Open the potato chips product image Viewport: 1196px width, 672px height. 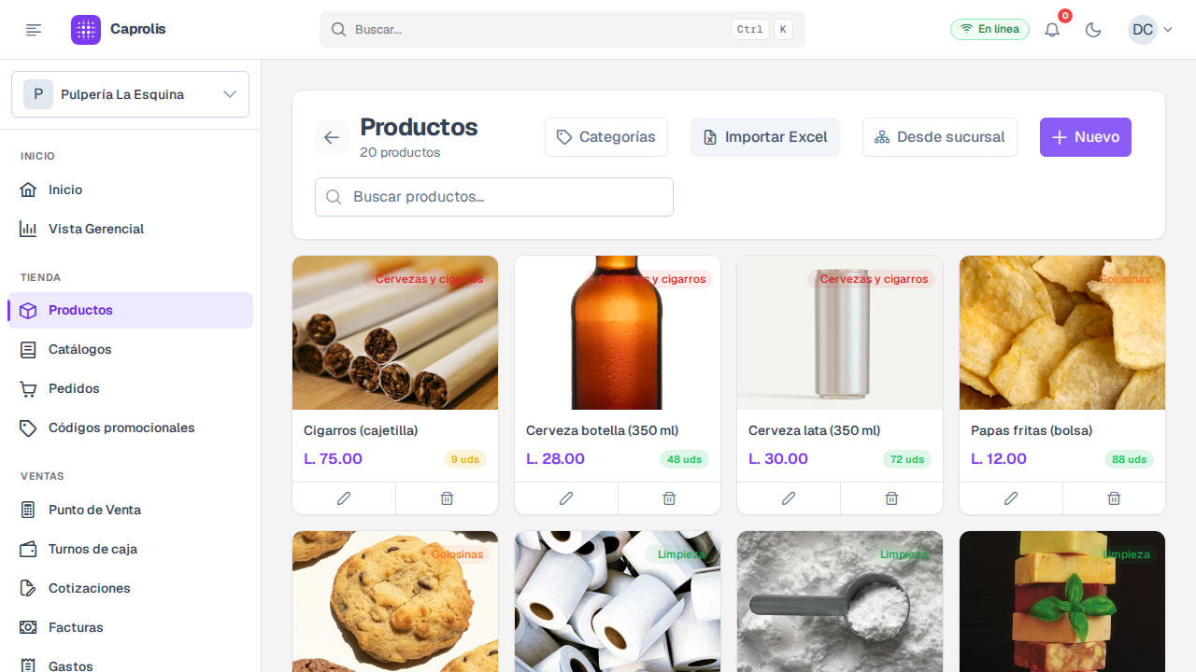[1062, 332]
